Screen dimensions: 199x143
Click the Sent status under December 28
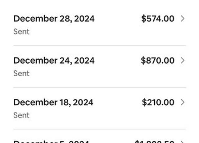[21, 31]
